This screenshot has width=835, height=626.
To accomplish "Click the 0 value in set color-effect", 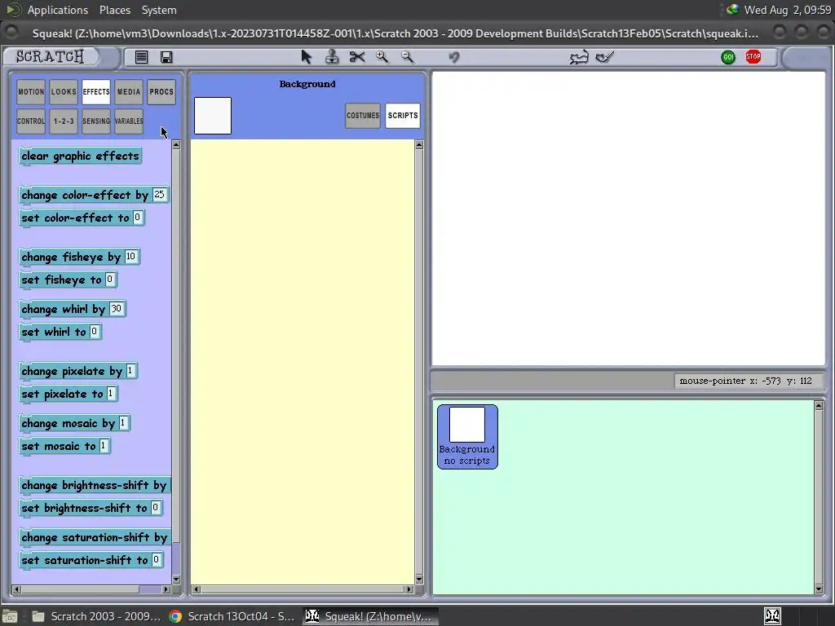I will 137,217.
